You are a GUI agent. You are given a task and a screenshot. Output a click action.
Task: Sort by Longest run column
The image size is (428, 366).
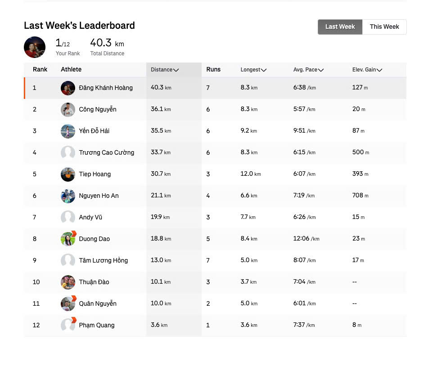tap(253, 70)
